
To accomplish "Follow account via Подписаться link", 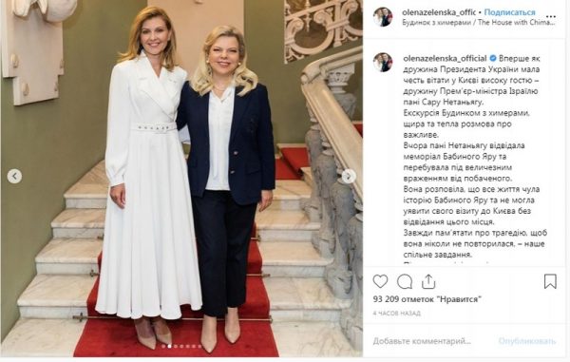I will coord(509,12).
